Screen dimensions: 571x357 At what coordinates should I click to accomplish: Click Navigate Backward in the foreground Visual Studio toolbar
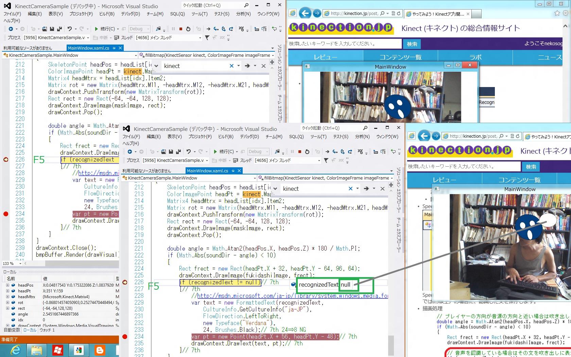click(130, 152)
